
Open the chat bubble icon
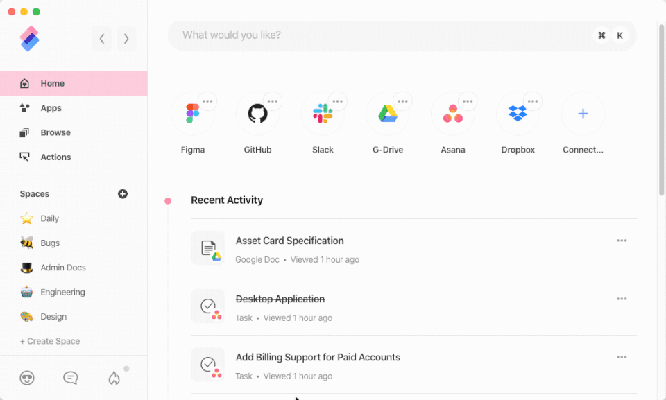pos(71,378)
